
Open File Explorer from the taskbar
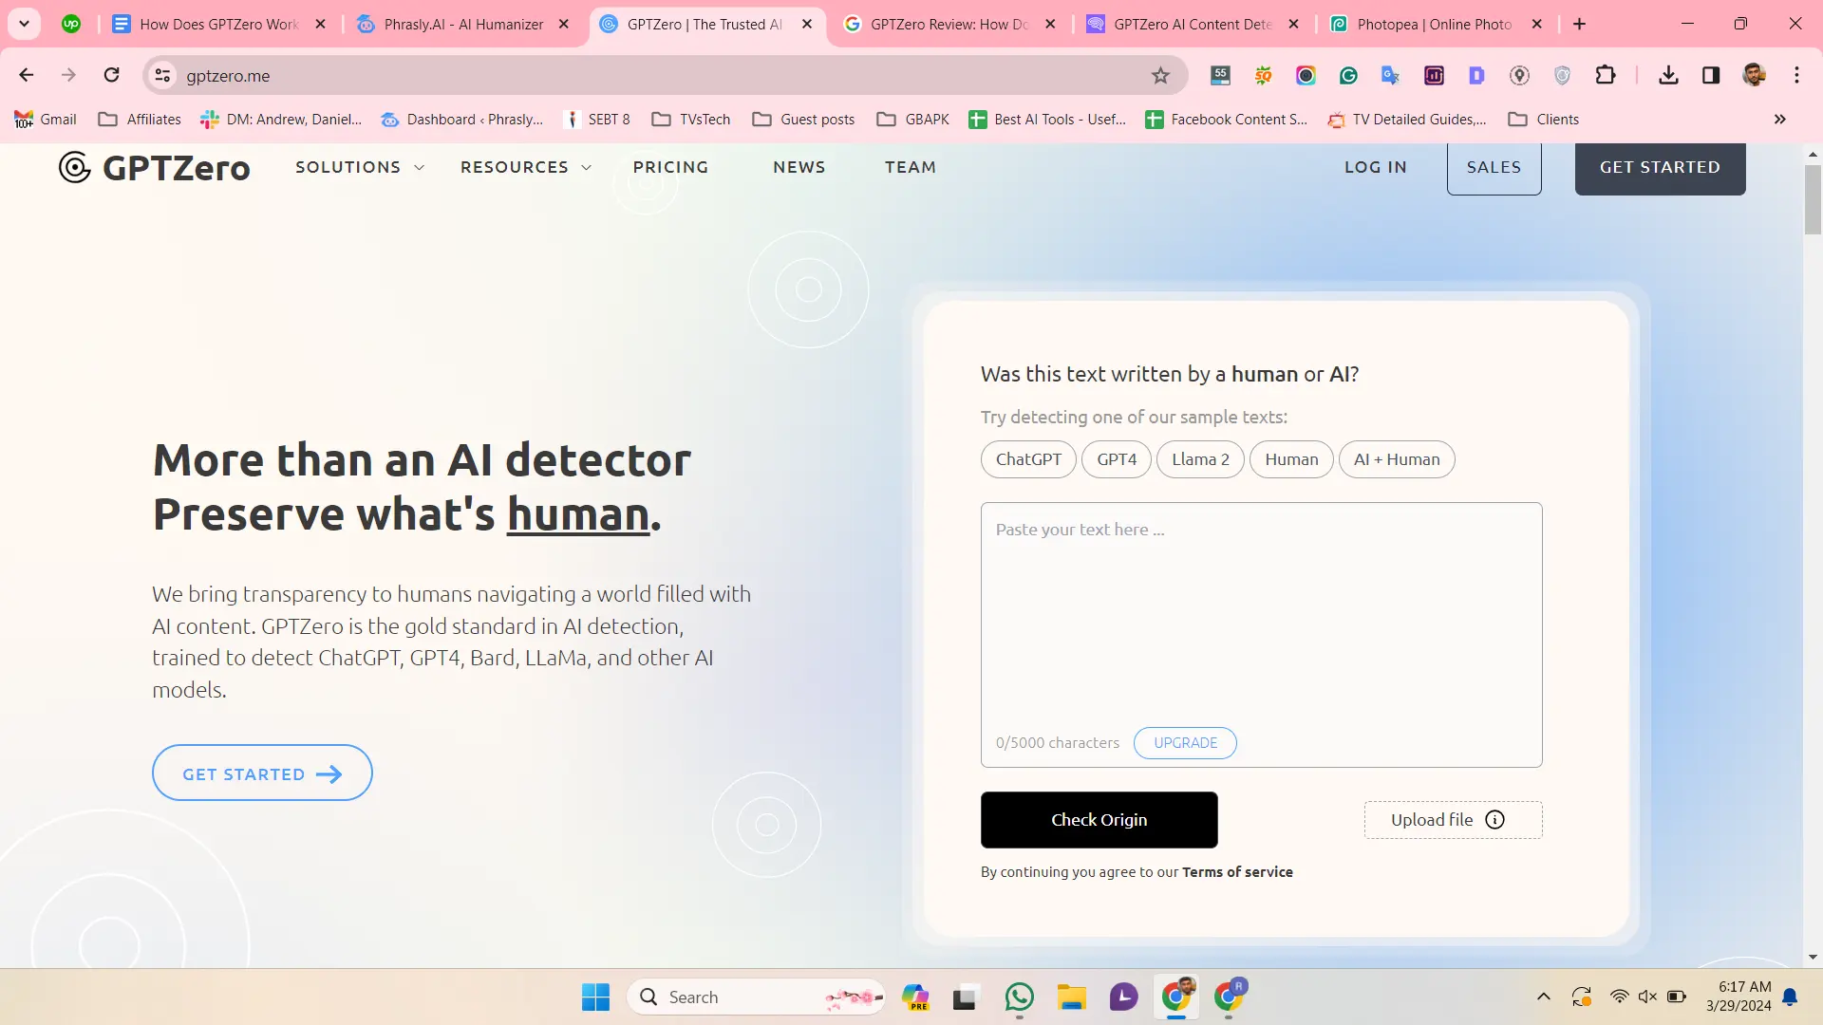(1072, 997)
